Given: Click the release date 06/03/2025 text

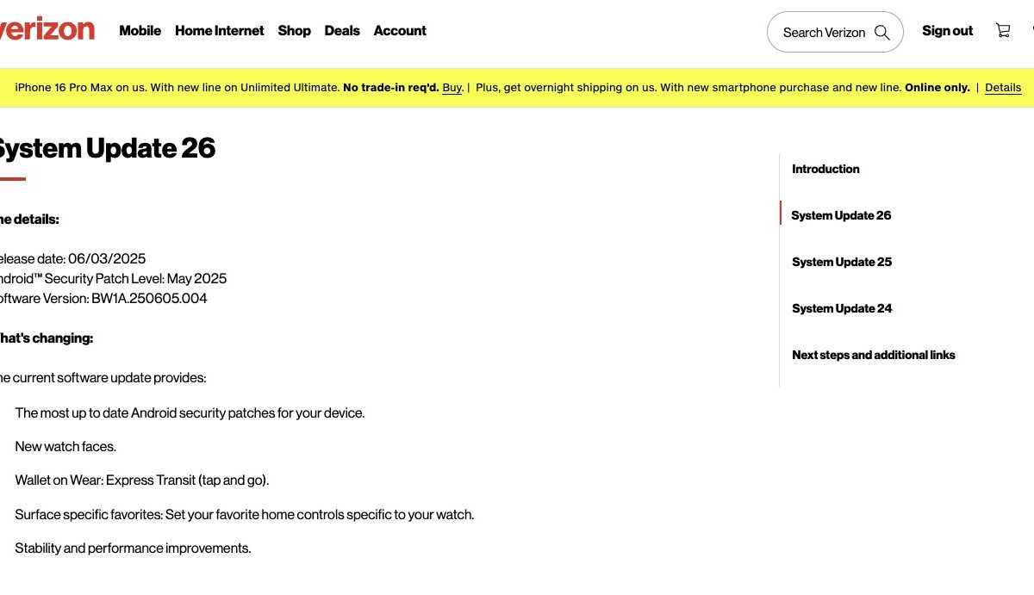Looking at the screenshot, I should (73, 258).
